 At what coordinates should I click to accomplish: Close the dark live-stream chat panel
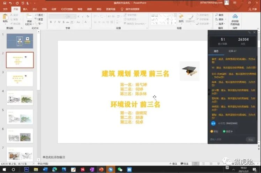coord(254,32)
